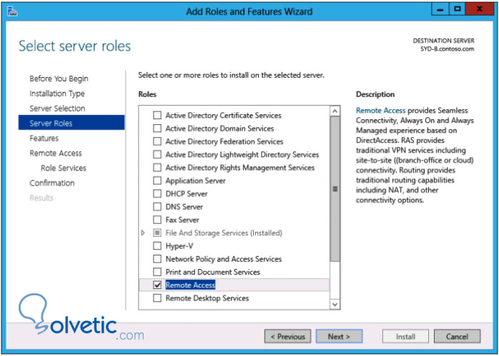Check the DNS Server role checkbox
The height and width of the screenshot is (356, 499).
(x=157, y=206)
